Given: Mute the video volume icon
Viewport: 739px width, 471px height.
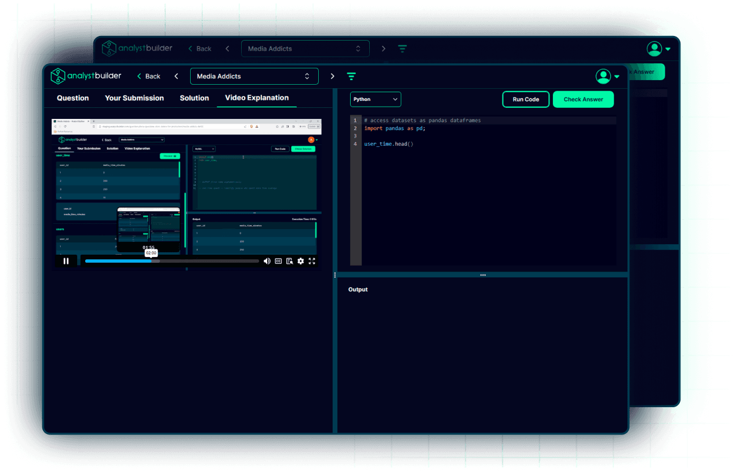Looking at the screenshot, I should 267,261.
